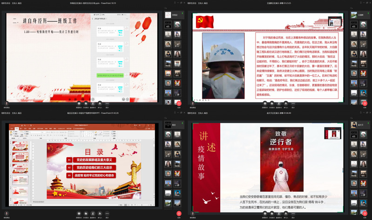Select the presenter tile in top-right window sidebar

(360, 15)
